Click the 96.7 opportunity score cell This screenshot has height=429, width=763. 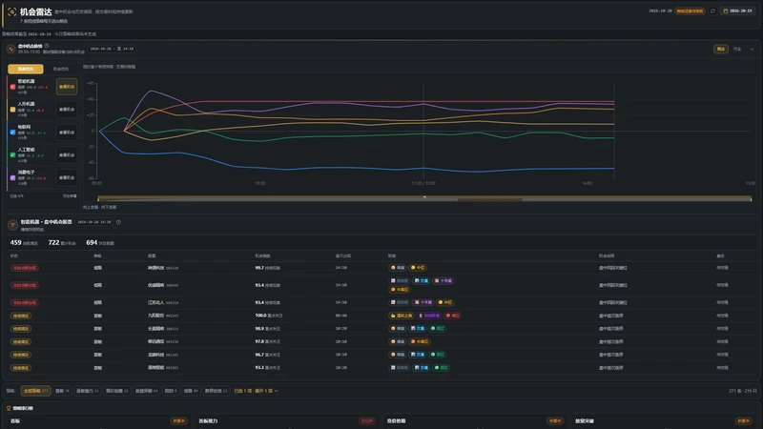point(267,355)
